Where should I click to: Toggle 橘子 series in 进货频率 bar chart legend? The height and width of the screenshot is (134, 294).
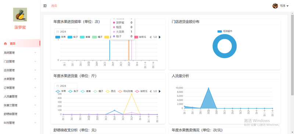(97, 37)
